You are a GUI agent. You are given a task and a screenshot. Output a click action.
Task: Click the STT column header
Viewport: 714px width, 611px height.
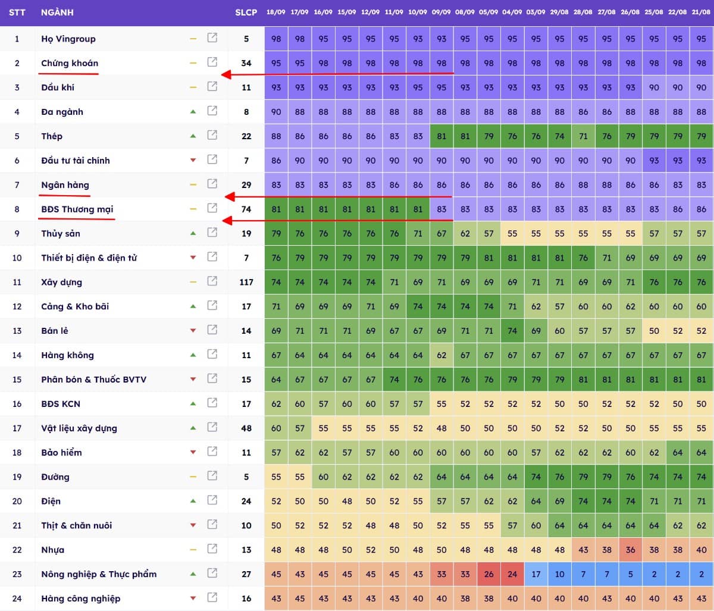pos(17,12)
